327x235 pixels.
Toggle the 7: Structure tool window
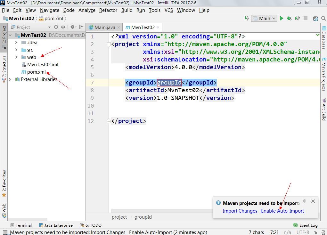tap(4, 69)
